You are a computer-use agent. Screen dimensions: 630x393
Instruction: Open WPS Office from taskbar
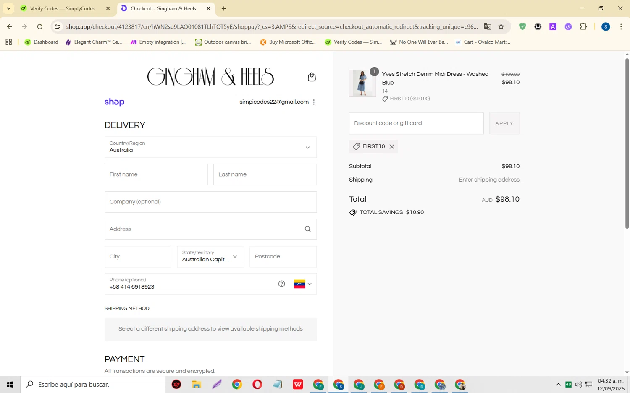(x=298, y=384)
